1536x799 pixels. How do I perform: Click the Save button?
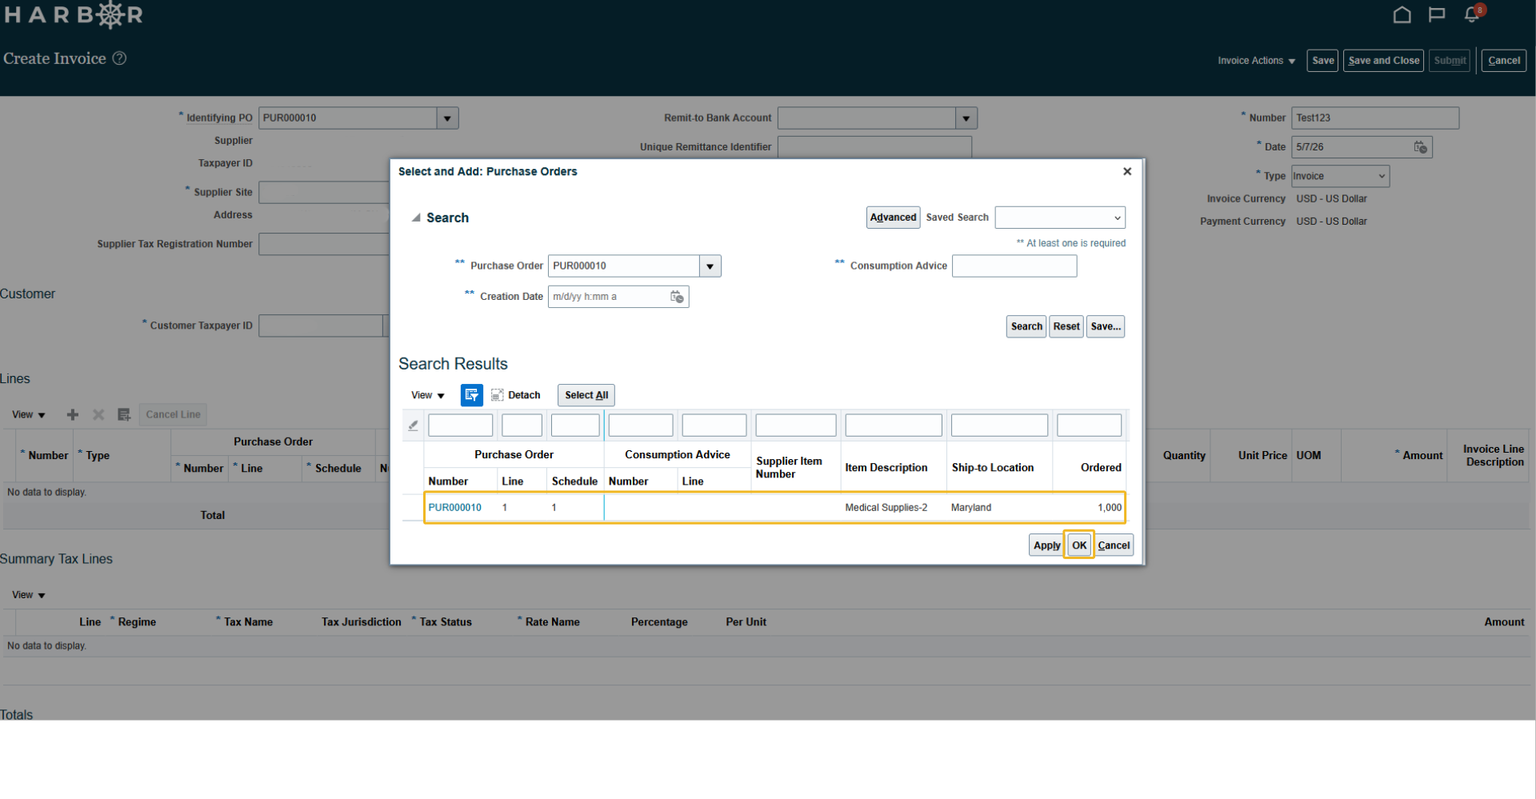tap(1322, 61)
